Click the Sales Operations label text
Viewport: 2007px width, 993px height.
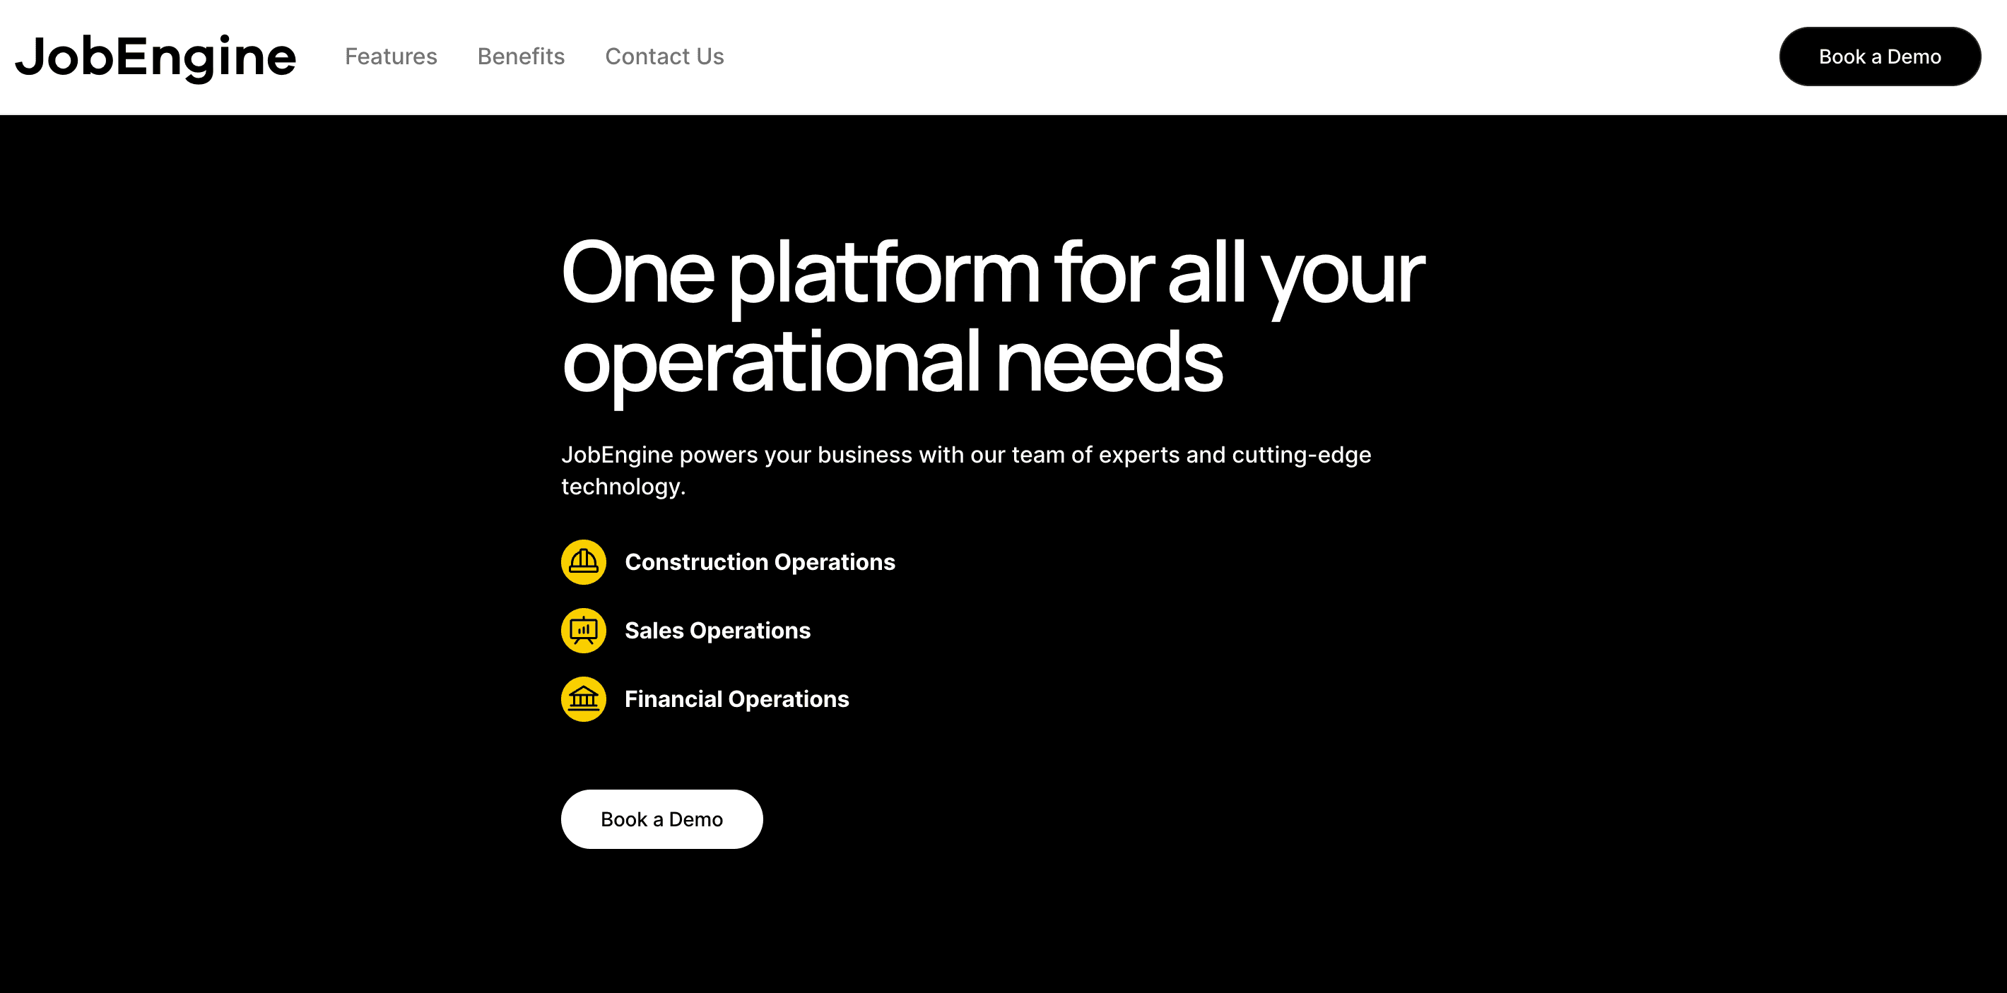(x=717, y=630)
